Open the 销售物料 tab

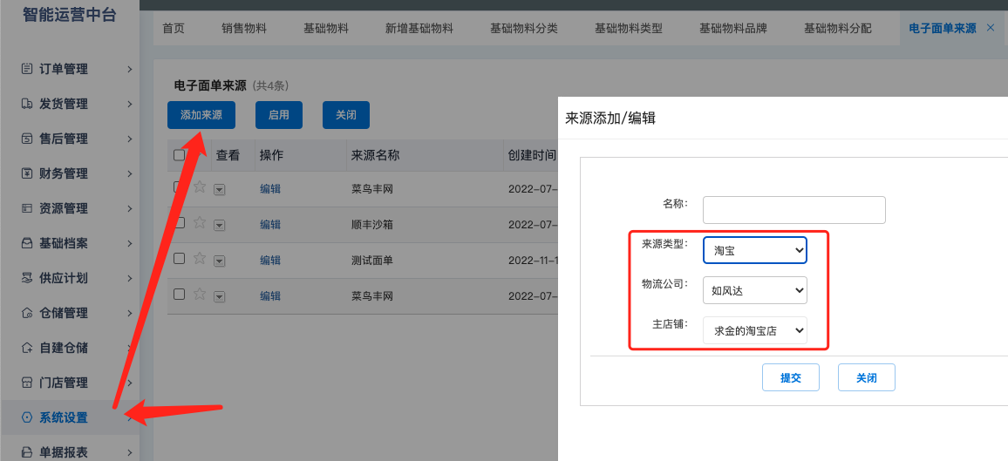[x=244, y=28]
